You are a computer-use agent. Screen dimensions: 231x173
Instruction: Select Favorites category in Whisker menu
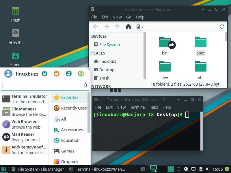tap(69, 97)
